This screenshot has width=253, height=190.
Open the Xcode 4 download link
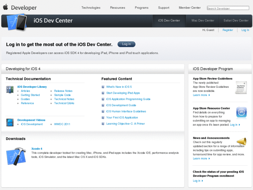(37, 149)
